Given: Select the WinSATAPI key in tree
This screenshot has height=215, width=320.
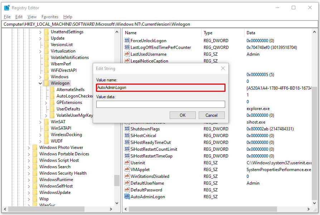Looking at the screenshot, I should (61, 128).
